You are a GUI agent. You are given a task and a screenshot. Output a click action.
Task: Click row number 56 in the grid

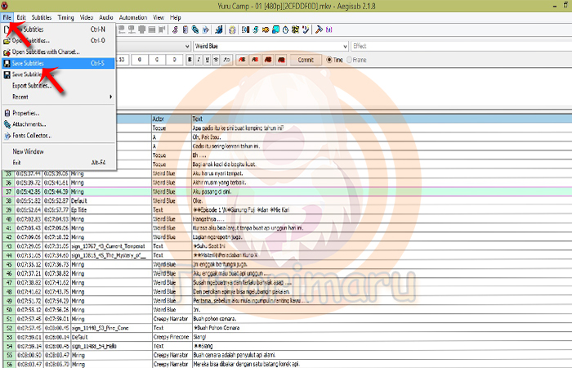[9, 364]
